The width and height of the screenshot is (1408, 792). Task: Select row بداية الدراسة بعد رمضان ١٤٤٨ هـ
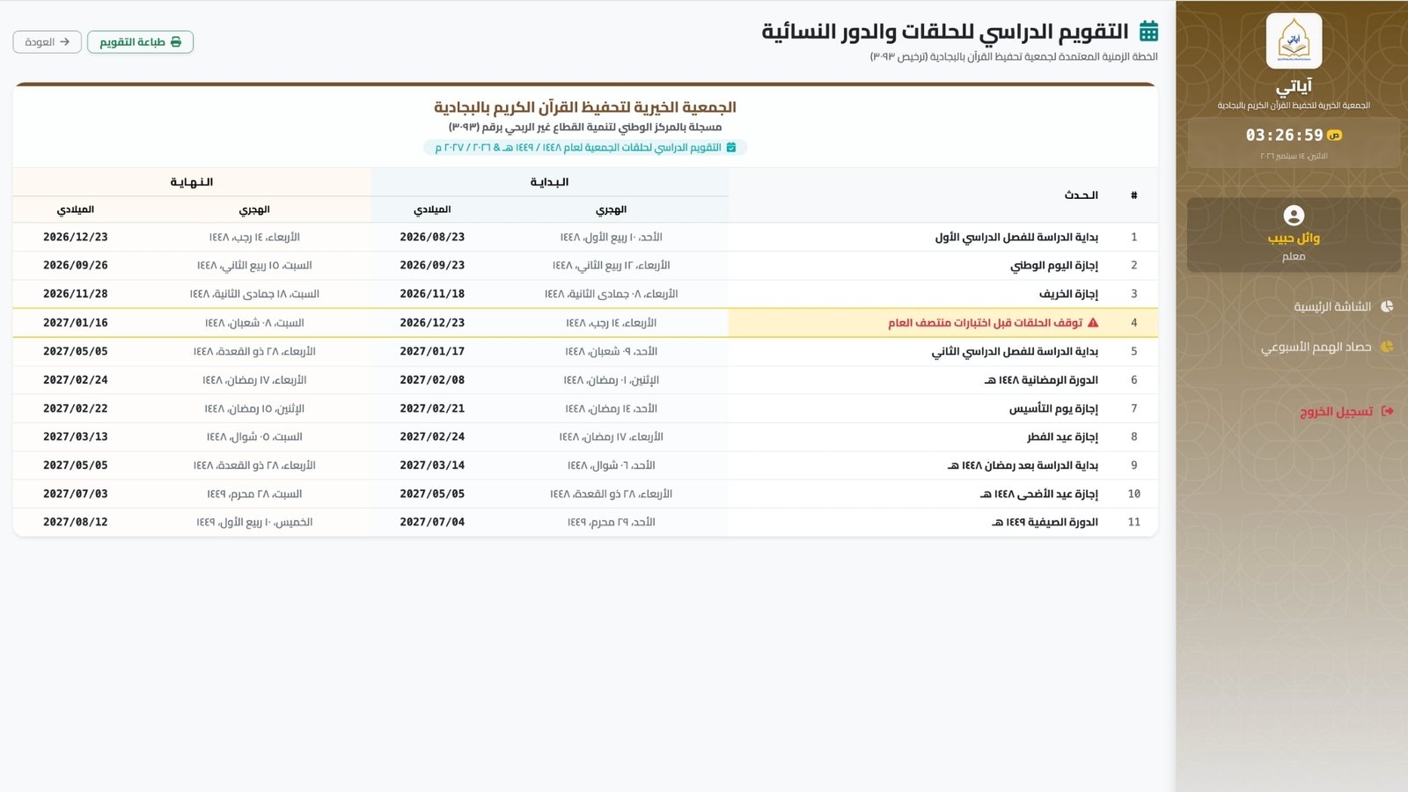[585, 466]
